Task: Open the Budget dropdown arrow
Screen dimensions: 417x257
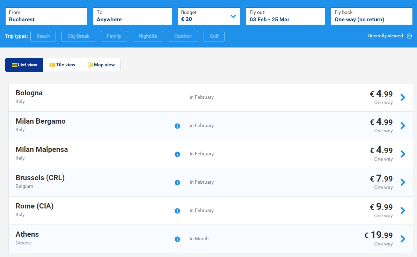Action: coord(233,16)
